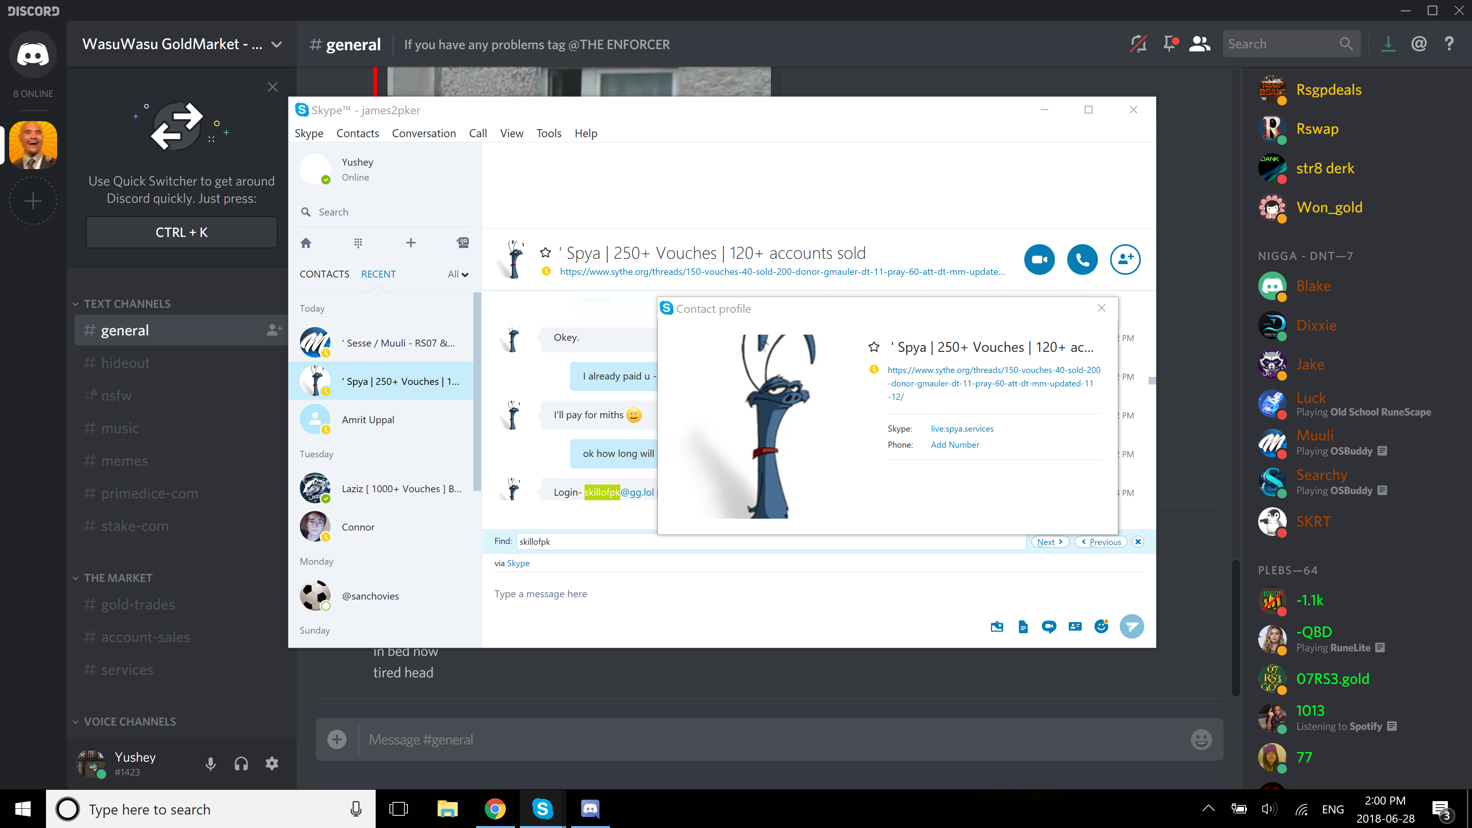Click the Add Number link
Screen dimensions: 1472x828
point(954,445)
